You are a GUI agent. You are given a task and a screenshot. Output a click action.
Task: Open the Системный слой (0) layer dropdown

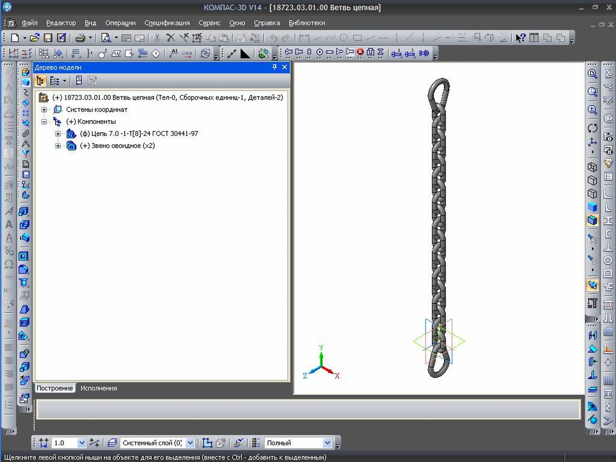pos(190,443)
